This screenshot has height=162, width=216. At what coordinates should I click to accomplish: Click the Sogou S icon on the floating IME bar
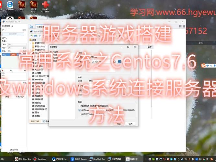point(203,65)
